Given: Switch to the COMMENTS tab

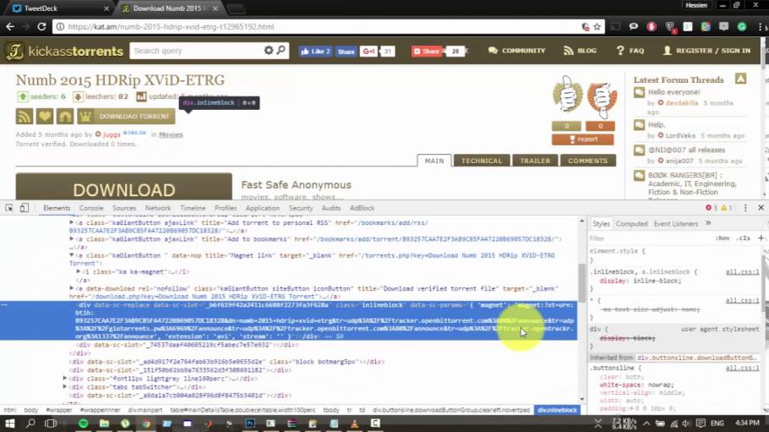Looking at the screenshot, I should 587,161.
